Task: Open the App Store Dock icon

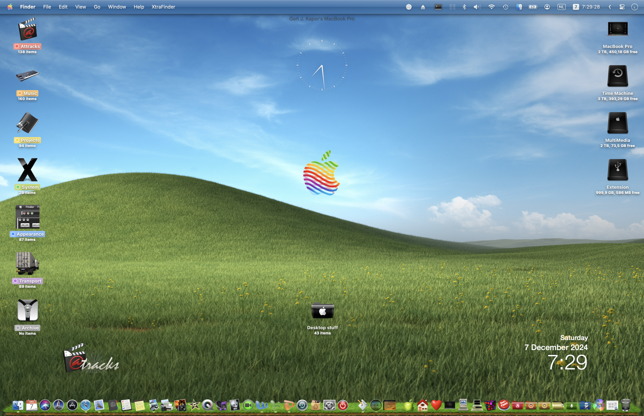Action: (x=72, y=405)
